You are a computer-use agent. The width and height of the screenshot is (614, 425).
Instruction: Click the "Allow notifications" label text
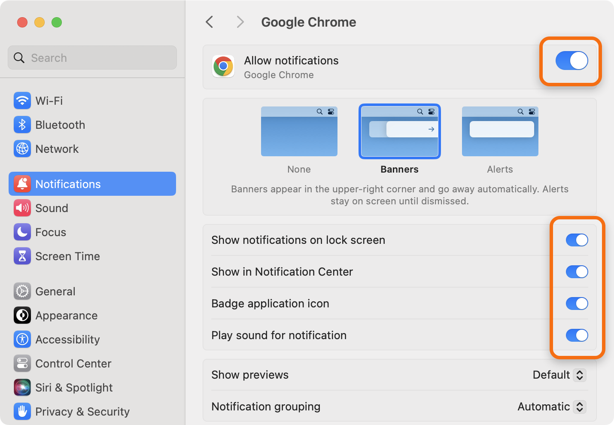(292, 61)
